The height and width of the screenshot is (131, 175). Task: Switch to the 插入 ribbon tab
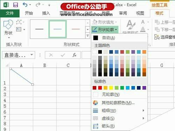click(46, 13)
